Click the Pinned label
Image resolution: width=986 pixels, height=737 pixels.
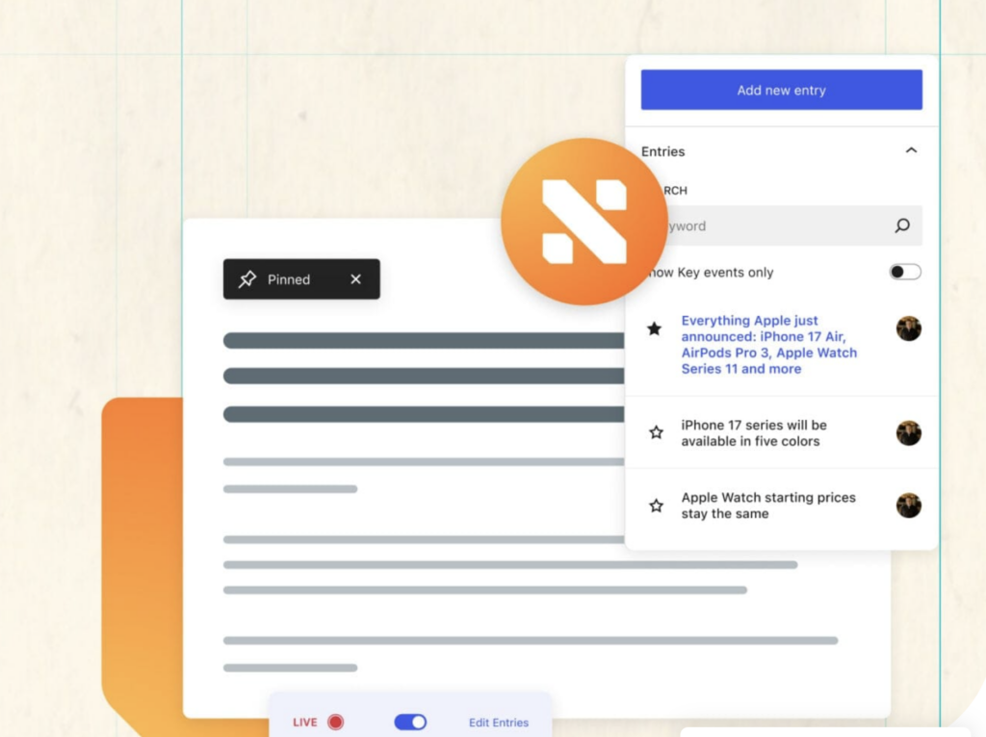point(289,279)
